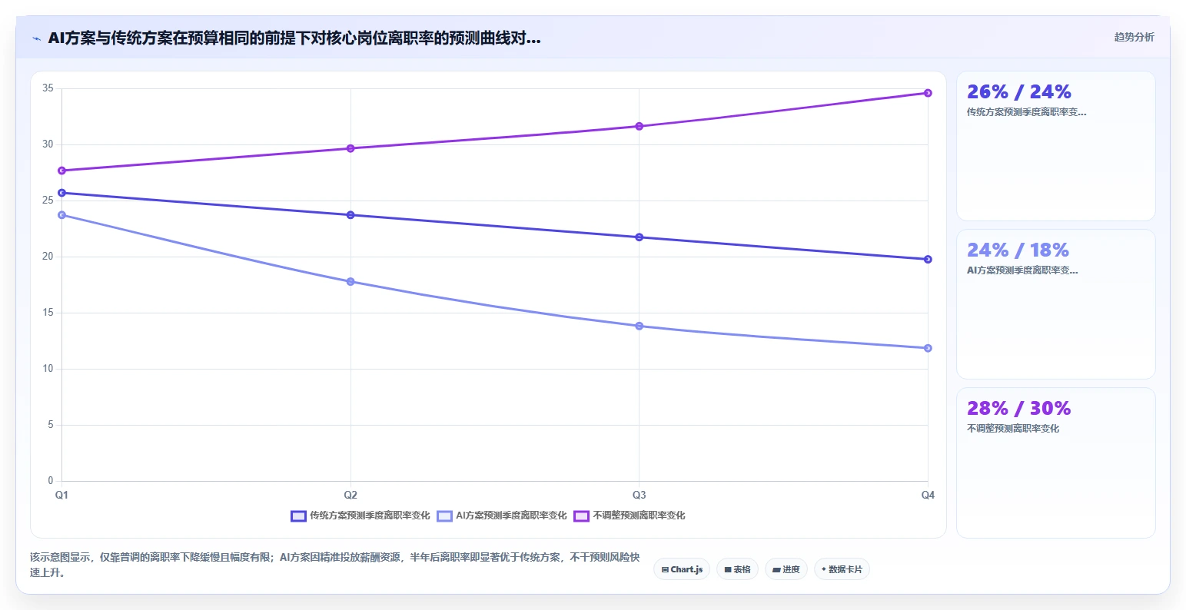Select the 进度 tag
The image size is (1186, 610).
[x=786, y=569]
